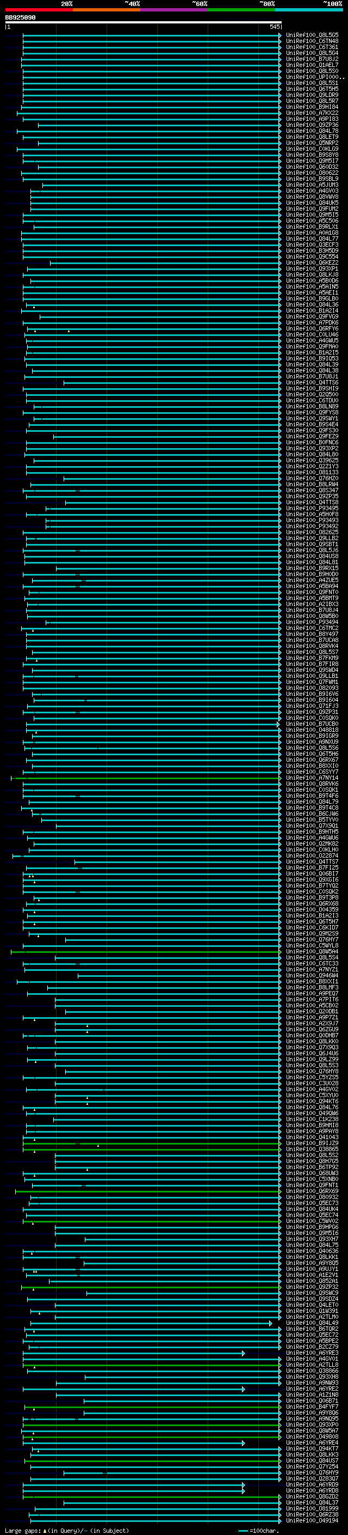Select hit label UniRef100_Q8W5B0
The width and height of the screenshot is (348, 1535).
point(312,616)
